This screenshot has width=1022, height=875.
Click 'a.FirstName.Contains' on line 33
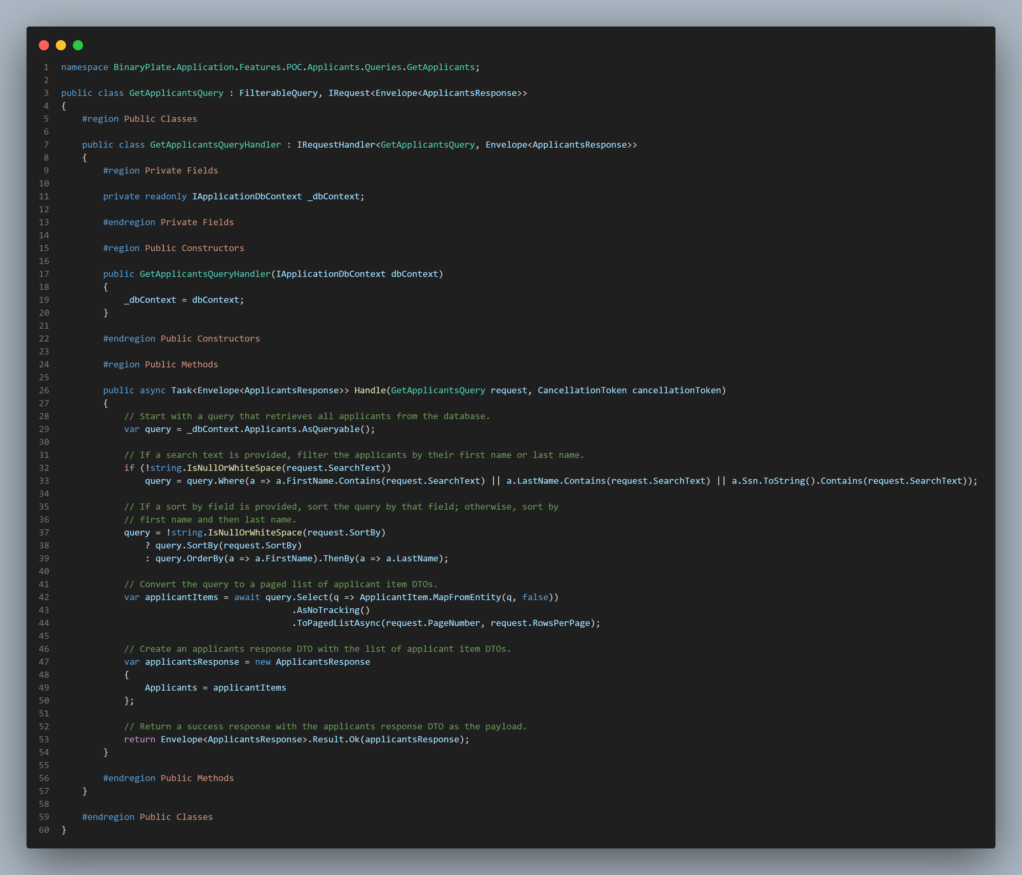click(x=328, y=481)
